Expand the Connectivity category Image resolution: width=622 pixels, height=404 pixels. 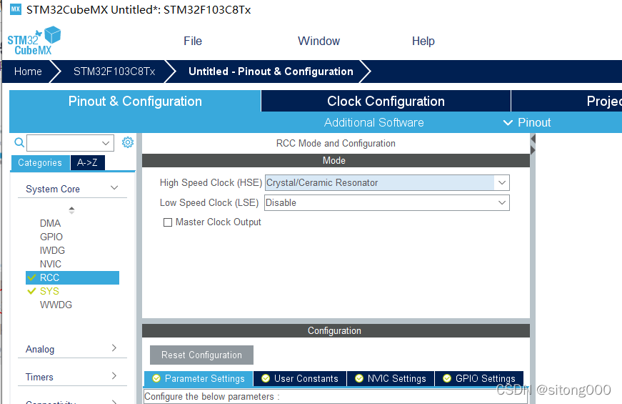(114, 402)
